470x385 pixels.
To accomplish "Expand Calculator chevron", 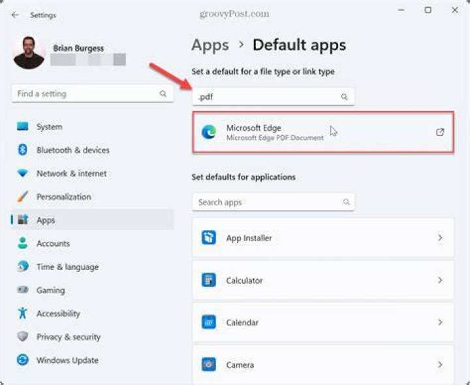I will (440, 280).
